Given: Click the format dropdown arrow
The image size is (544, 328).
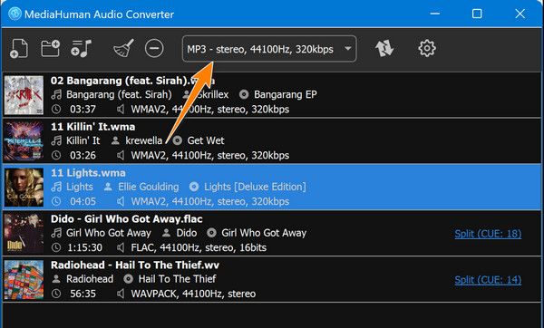Looking at the screenshot, I should pos(347,49).
